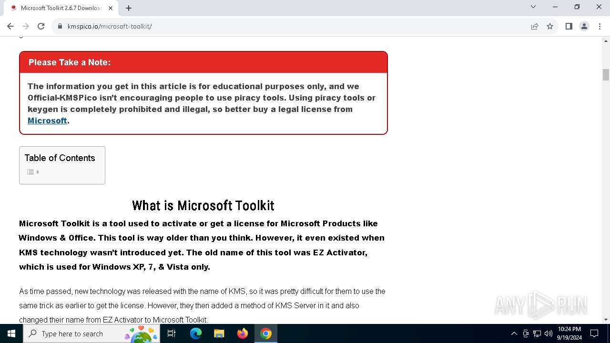Open File Explorer from the taskbar

click(x=219, y=333)
